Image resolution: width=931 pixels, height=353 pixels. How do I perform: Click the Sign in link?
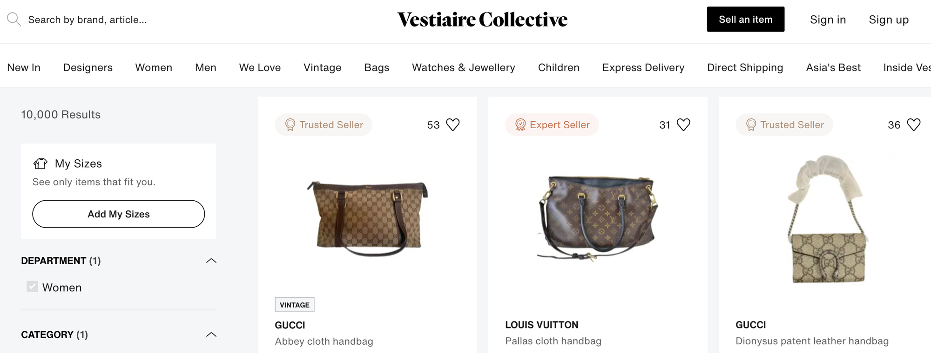tap(828, 20)
